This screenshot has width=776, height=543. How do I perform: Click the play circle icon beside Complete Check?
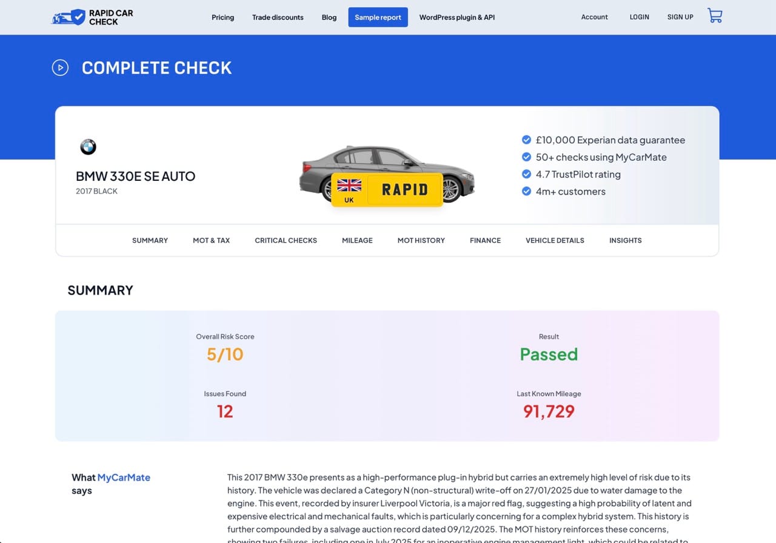point(60,67)
